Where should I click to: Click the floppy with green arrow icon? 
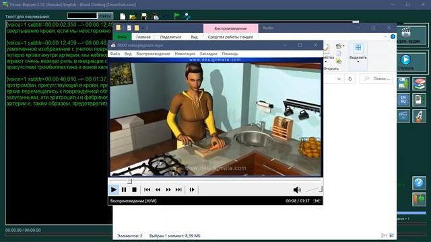(x=403, y=83)
